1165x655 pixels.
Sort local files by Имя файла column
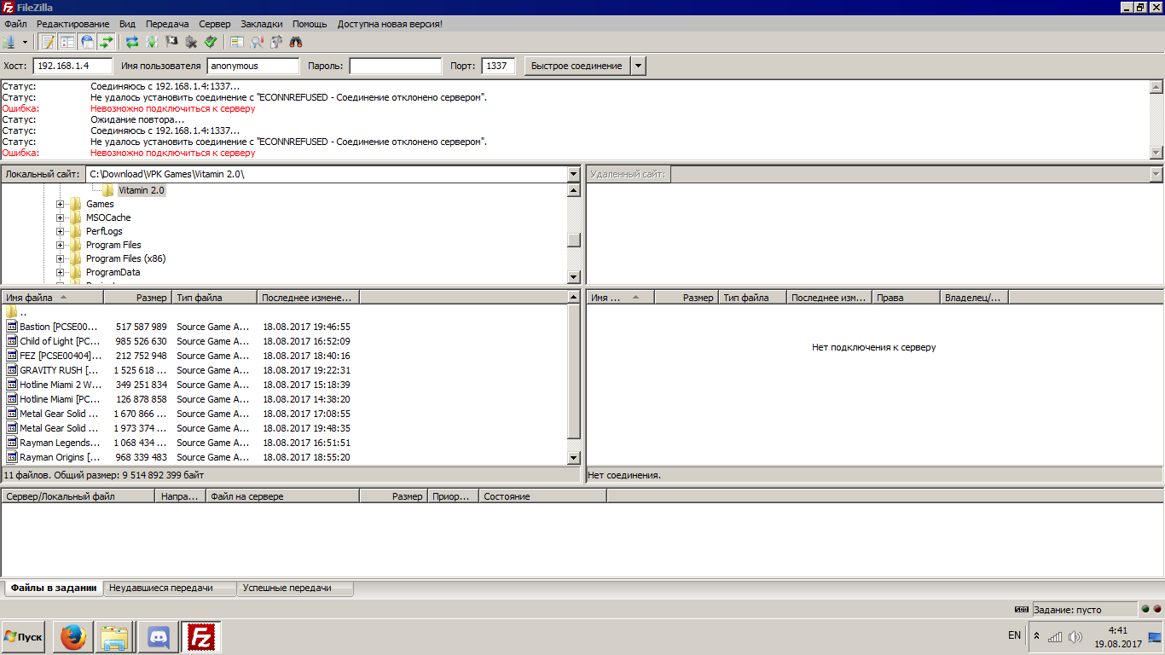[x=52, y=298]
